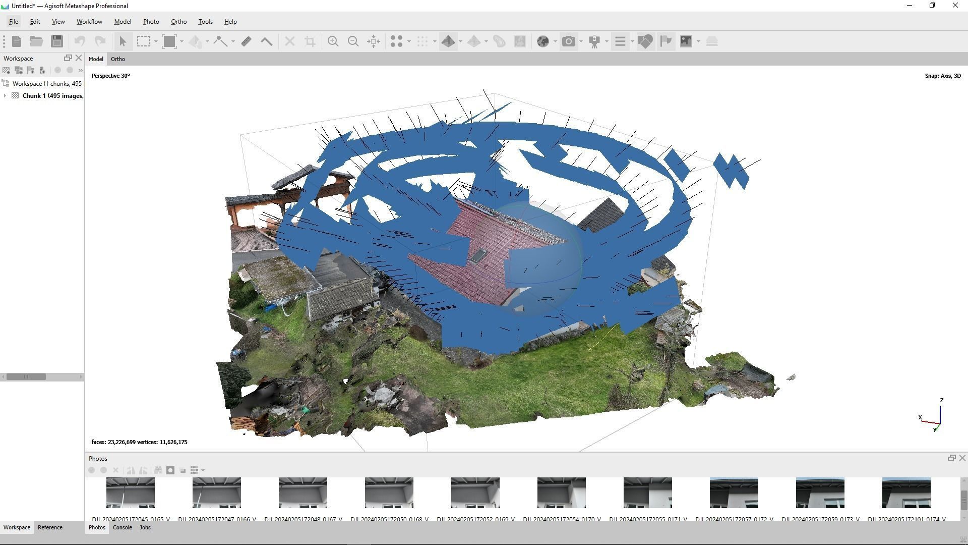Click the Workspace pane horizontal scrollbar
Image resolution: width=968 pixels, height=545 pixels.
(26, 377)
